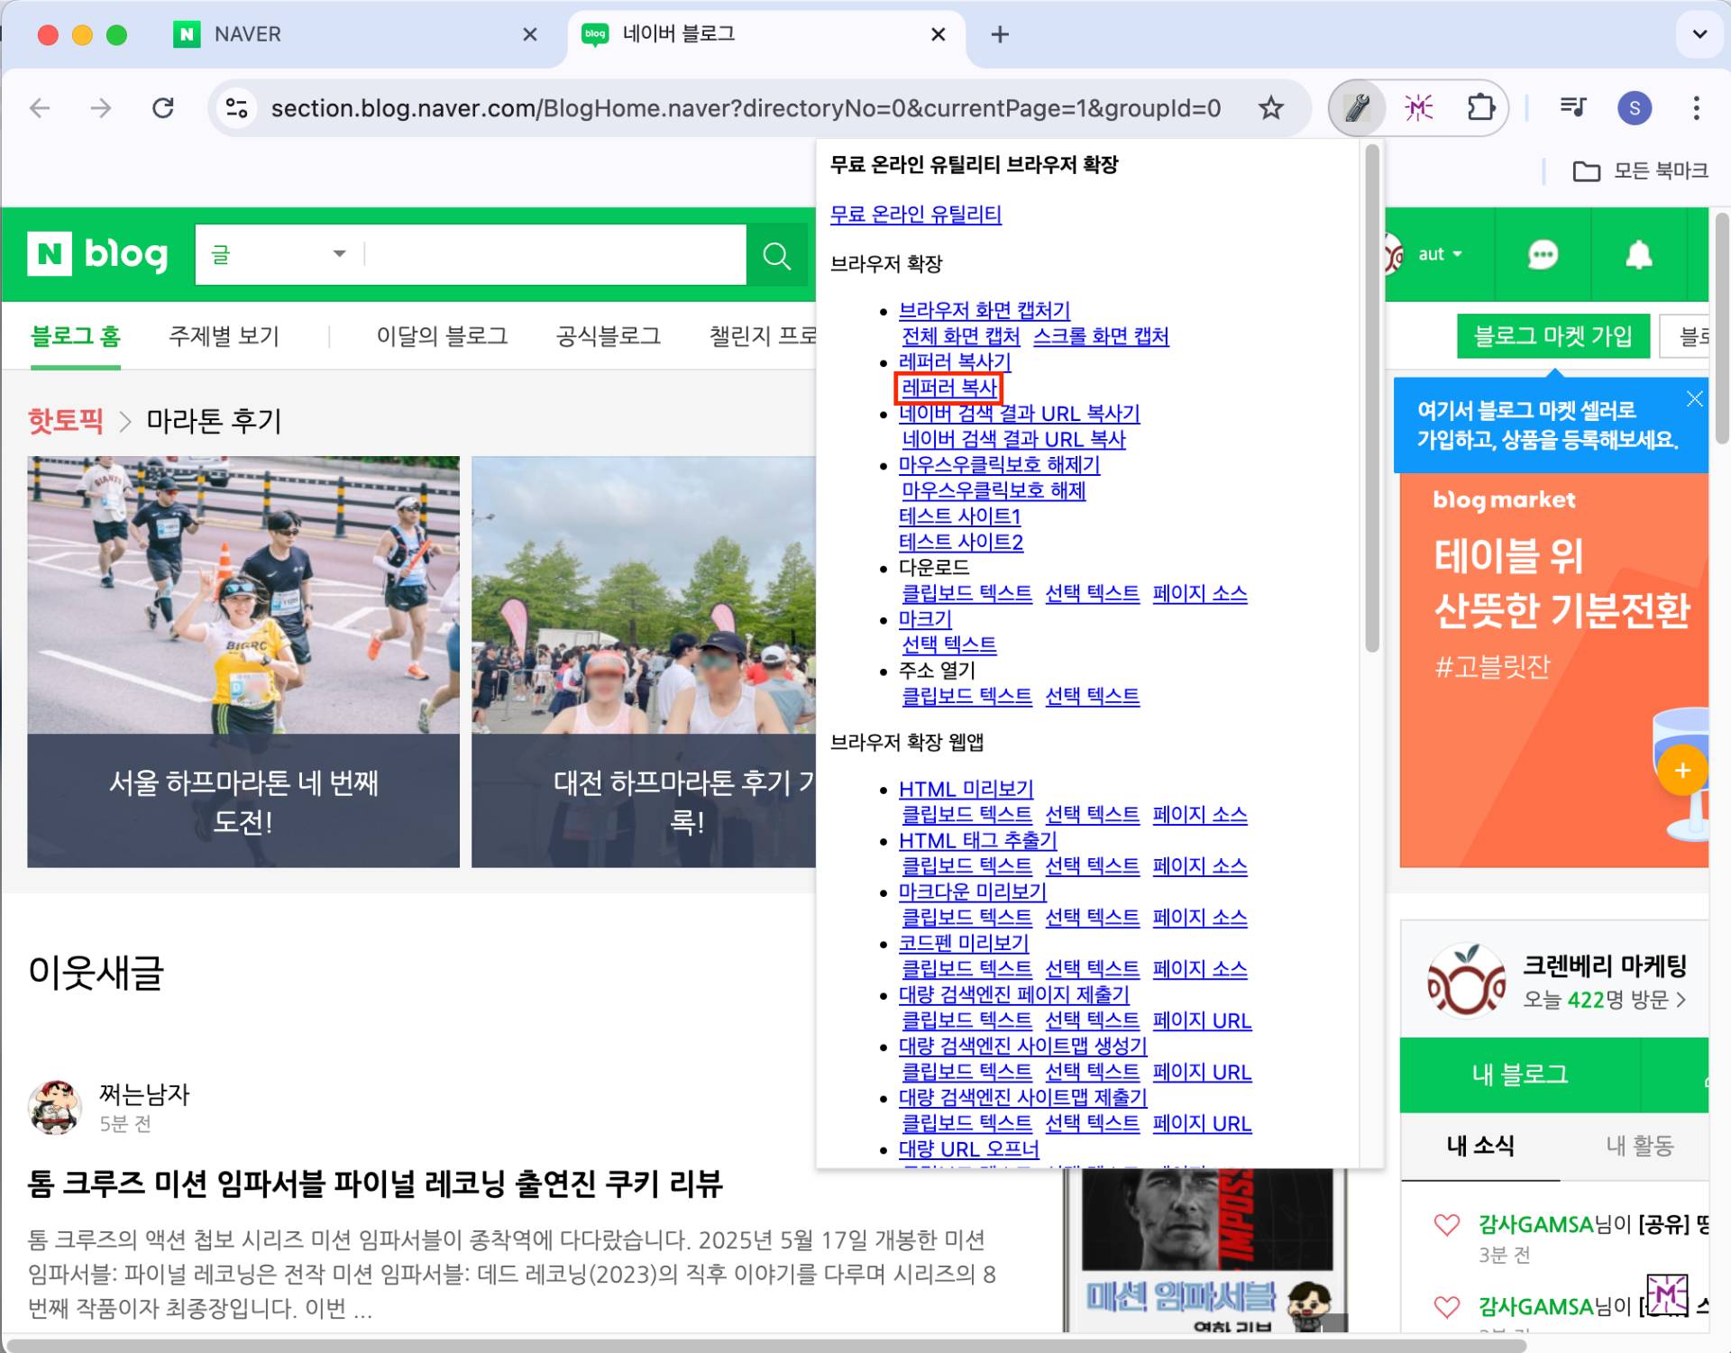This screenshot has height=1353, width=1731.
Task: Open the 대전 하프마라톤 후기 card
Action: (x=644, y=662)
